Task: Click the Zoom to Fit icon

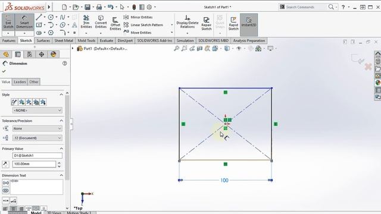Action: coord(176,49)
